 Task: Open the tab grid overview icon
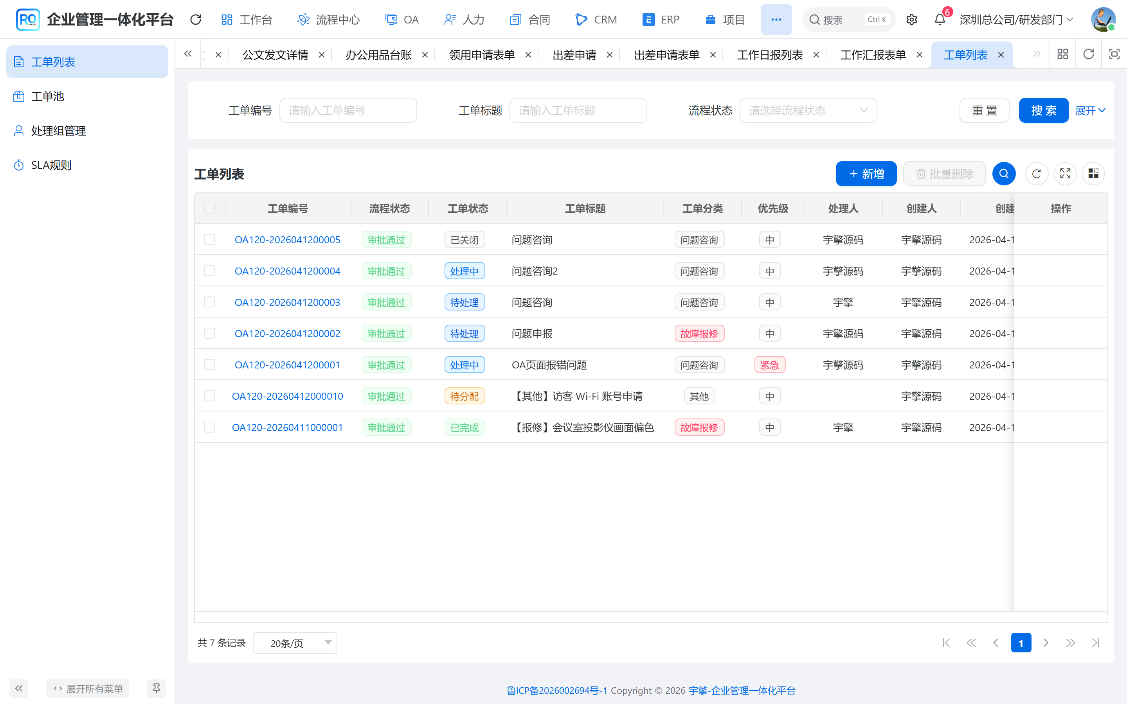tap(1063, 54)
